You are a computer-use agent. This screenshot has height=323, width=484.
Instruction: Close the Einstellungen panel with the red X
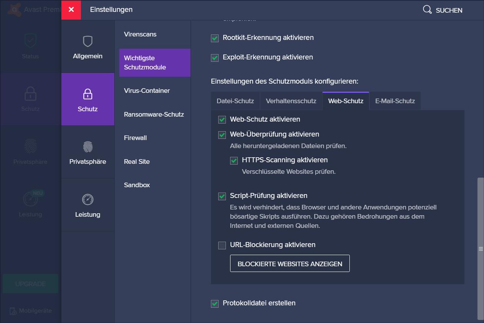click(71, 10)
